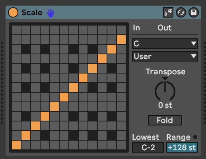This screenshot has height=159, width=206.
Task: Click the orange cell in the bottom row
Action: (16, 145)
